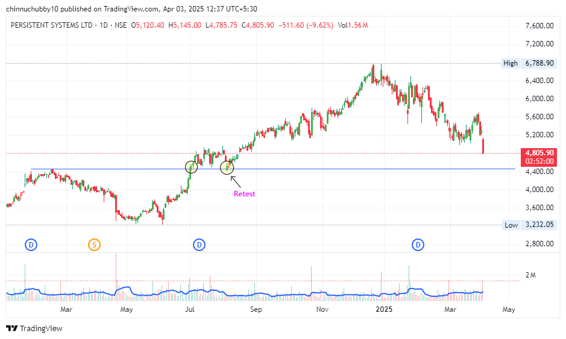Click the TradingView logo at bottom left
Viewport: 566px width, 339px height.
click(x=34, y=328)
